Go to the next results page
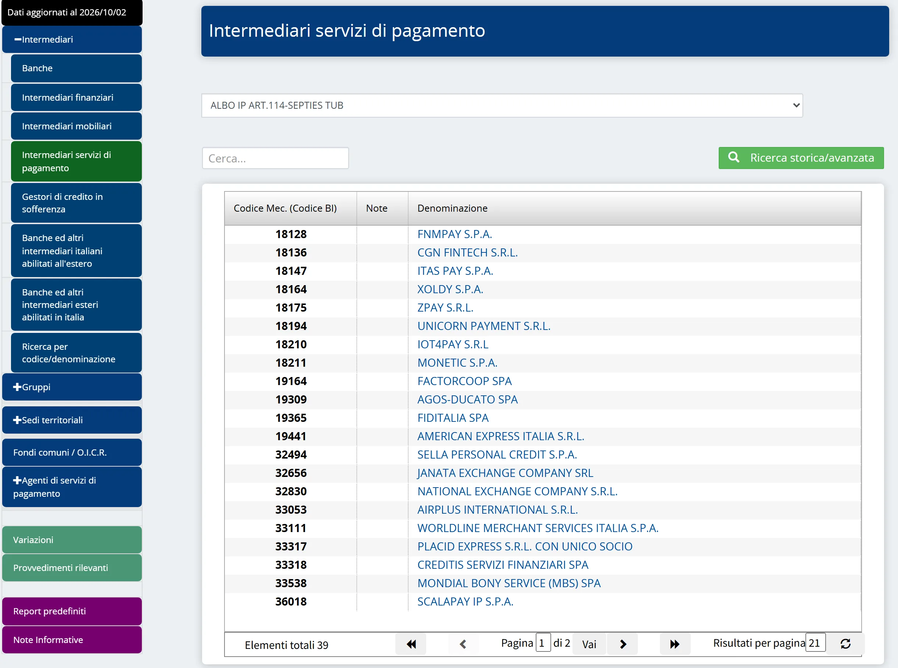898x668 pixels. tap(623, 644)
